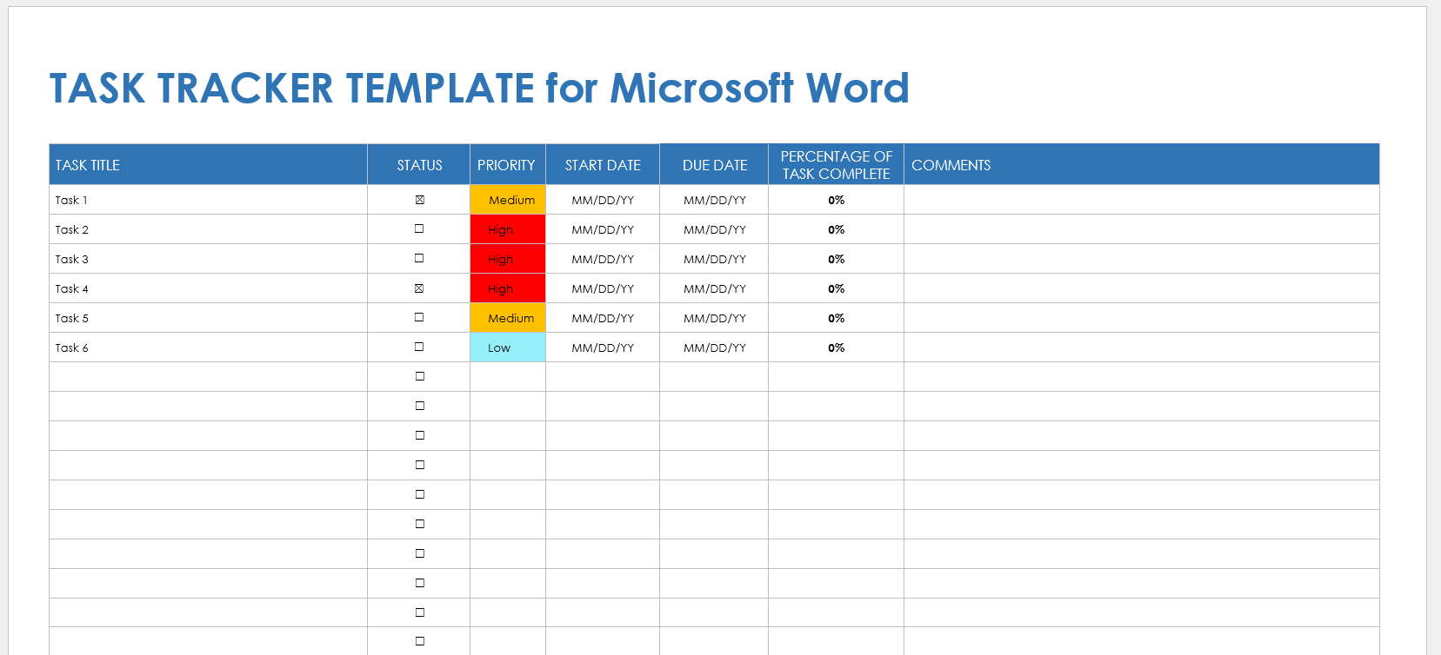Viewport: 1441px width, 655px height.
Task: Tick the Status checkbox in Task 3 row
Action: click(419, 259)
